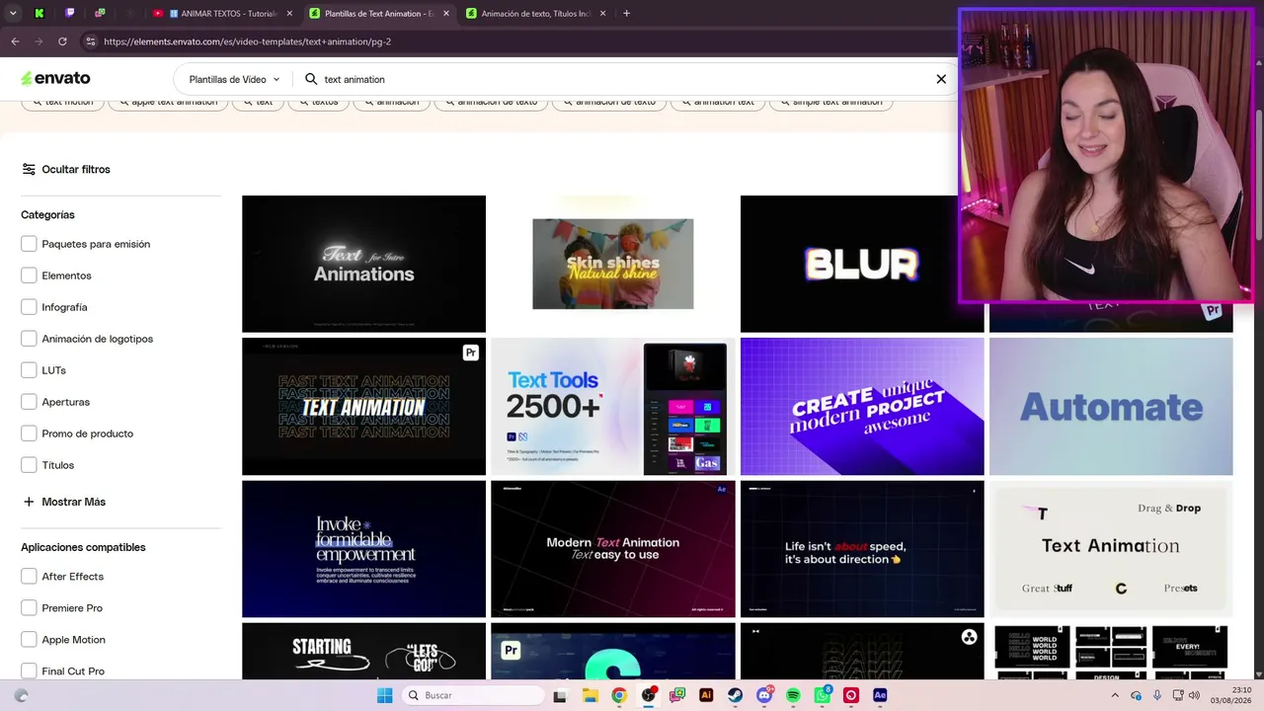
Task: Close the Plantillas de Text Animation tab
Action: pos(446,13)
